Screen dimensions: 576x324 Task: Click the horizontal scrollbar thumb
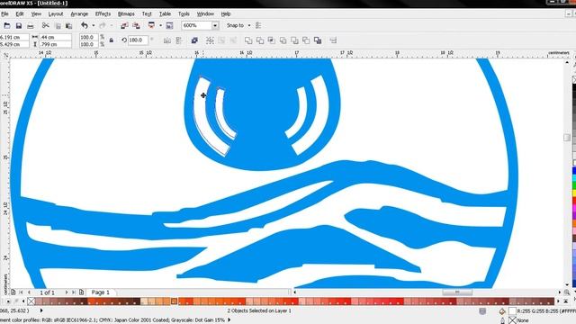tap(457, 292)
